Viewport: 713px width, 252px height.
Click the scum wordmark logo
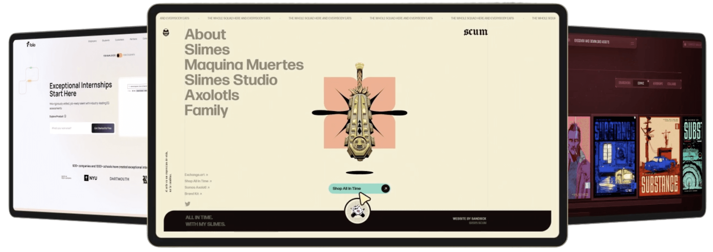475,32
